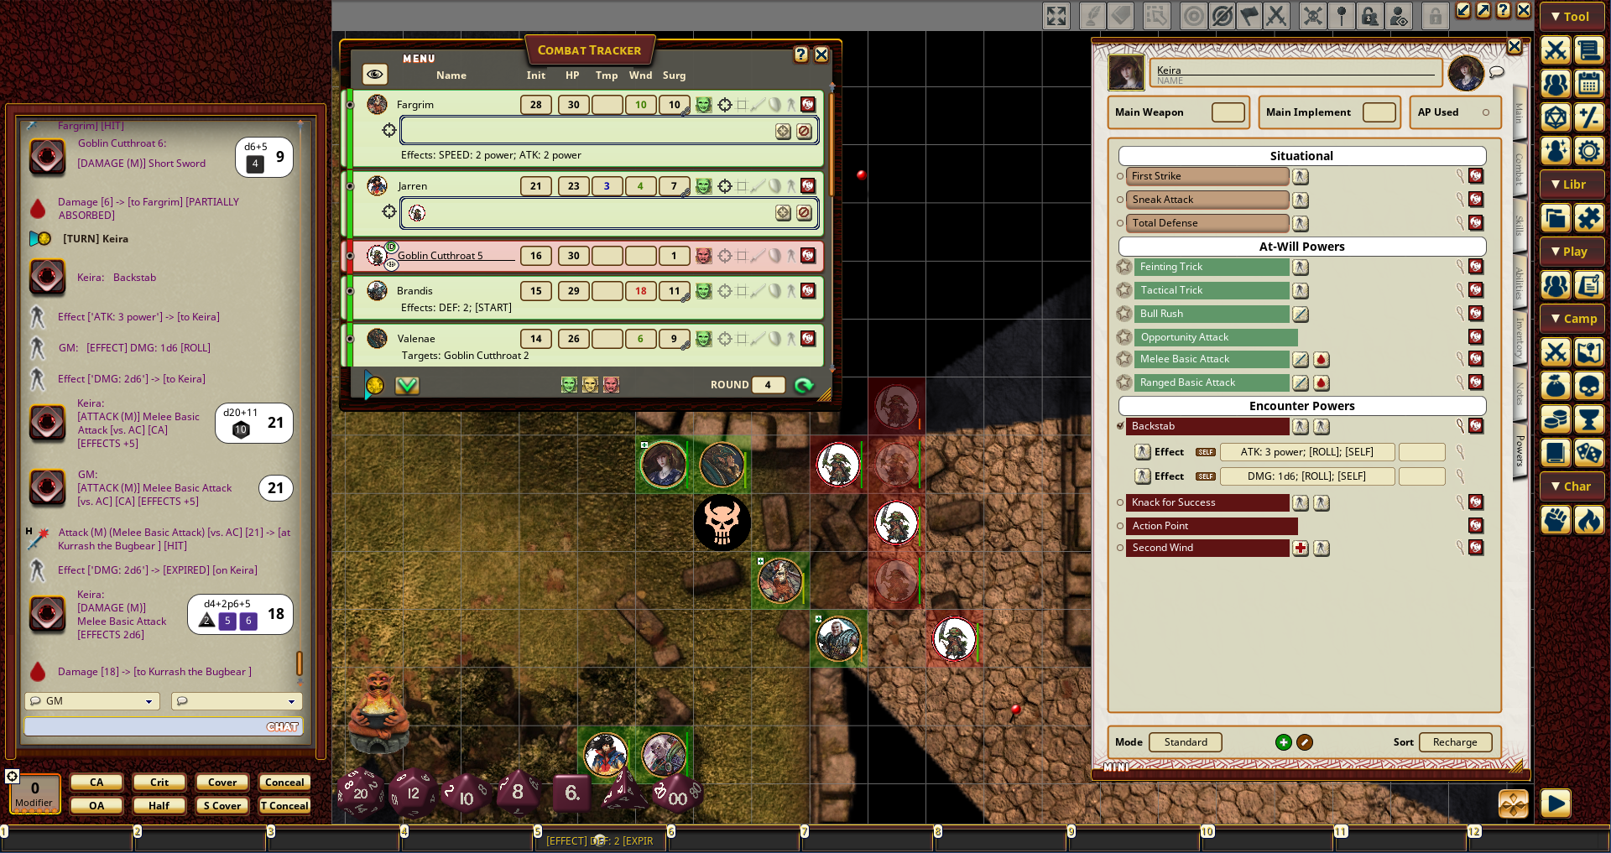This screenshot has height=853, width=1611.
Task: Click the add power green plus icon
Action: (1283, 742)
